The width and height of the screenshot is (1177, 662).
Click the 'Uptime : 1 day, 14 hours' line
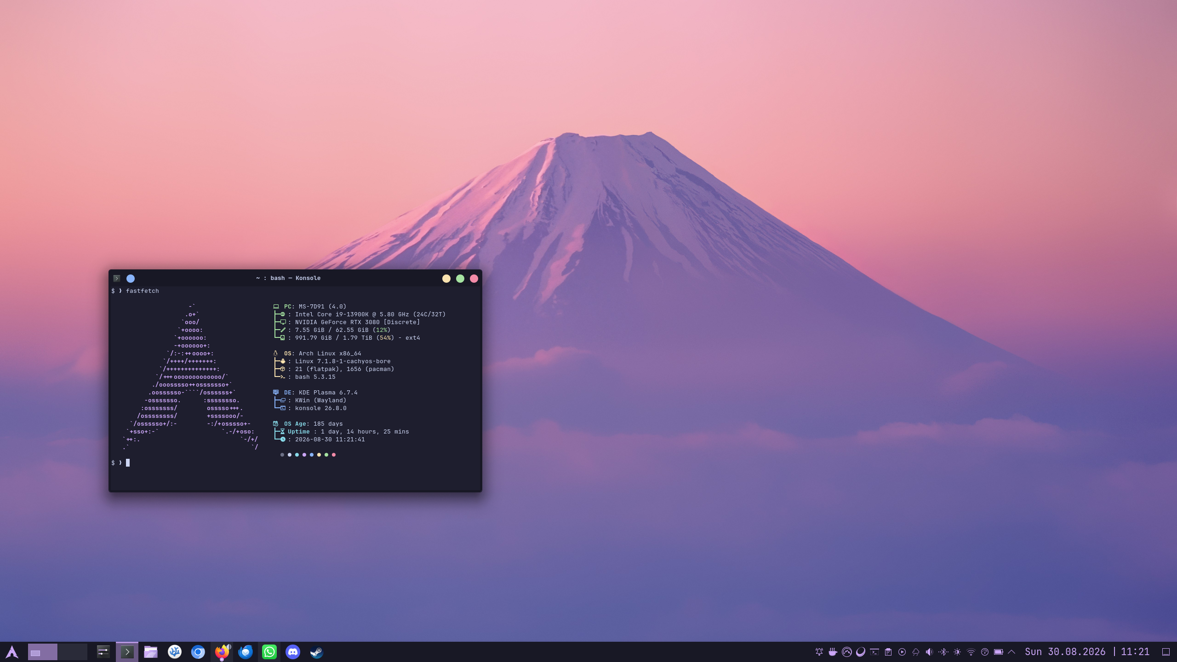tap(342, 432)
